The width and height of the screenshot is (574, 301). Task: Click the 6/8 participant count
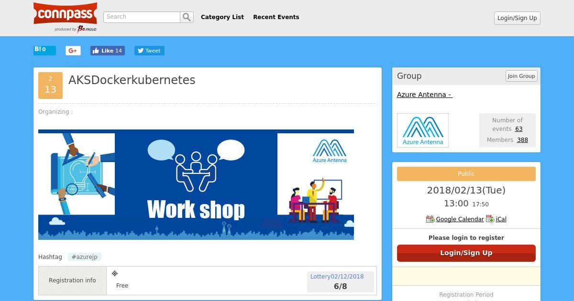tap(341, 287)
